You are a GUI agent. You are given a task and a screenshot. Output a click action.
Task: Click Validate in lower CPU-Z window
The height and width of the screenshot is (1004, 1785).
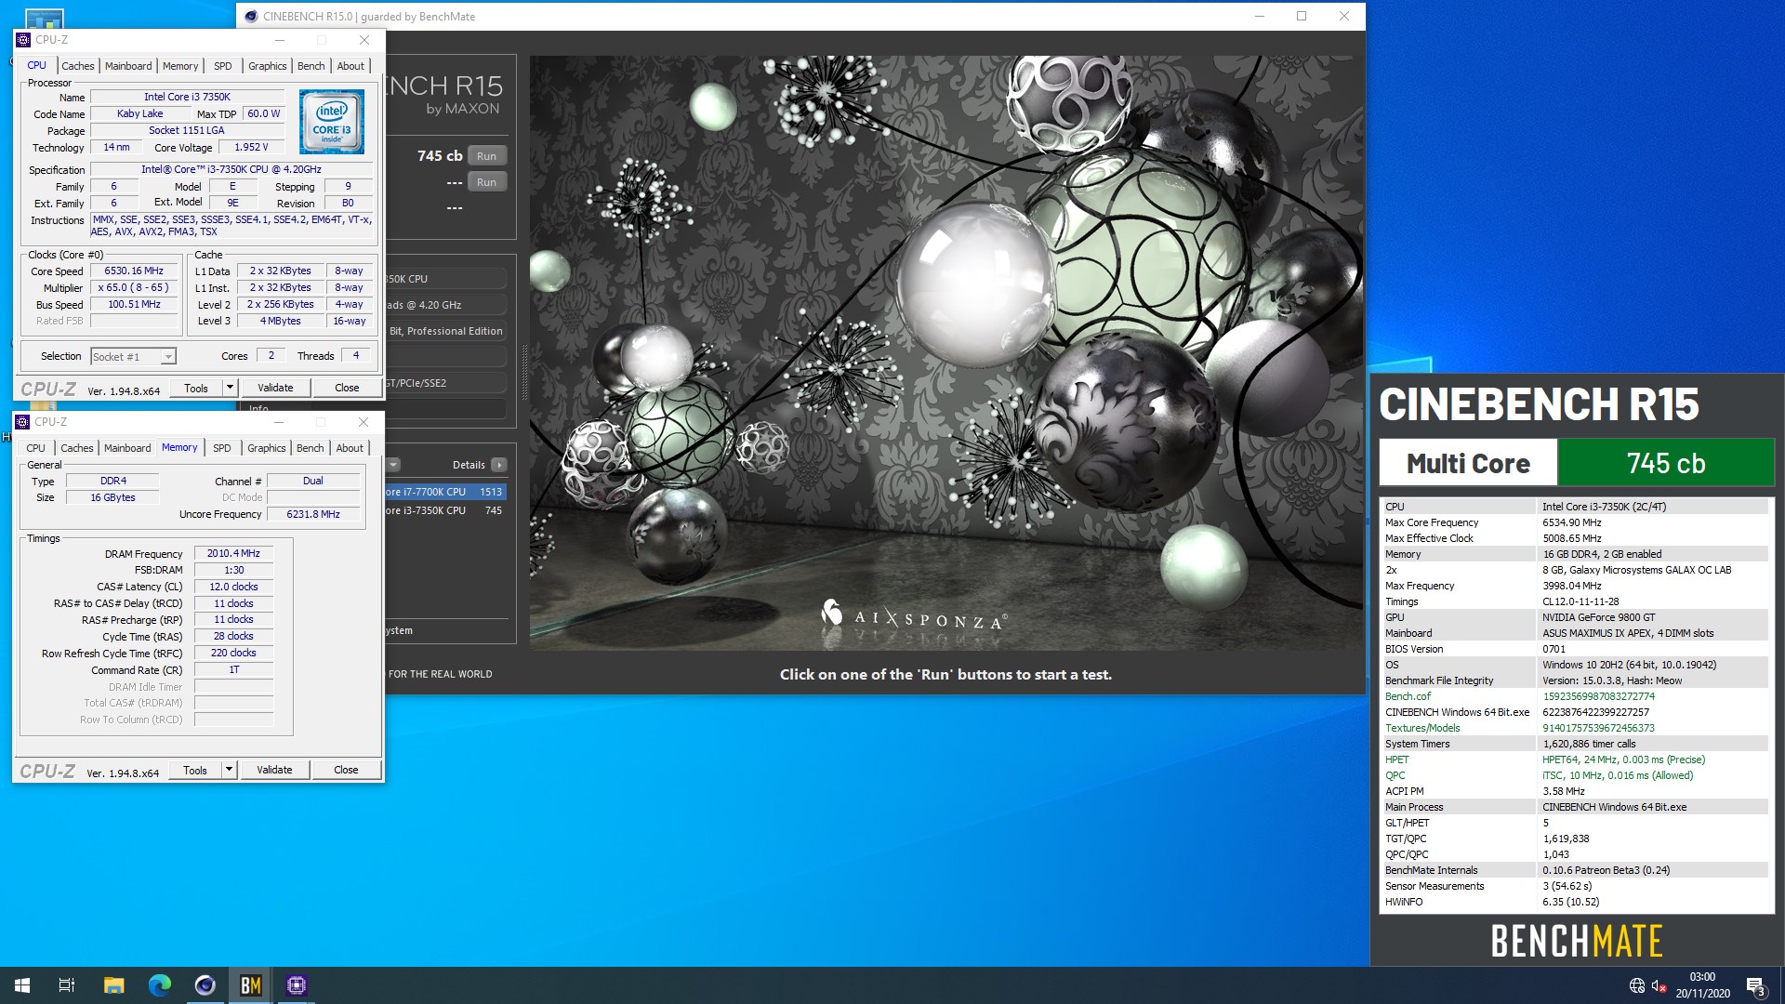coord(274,770)
